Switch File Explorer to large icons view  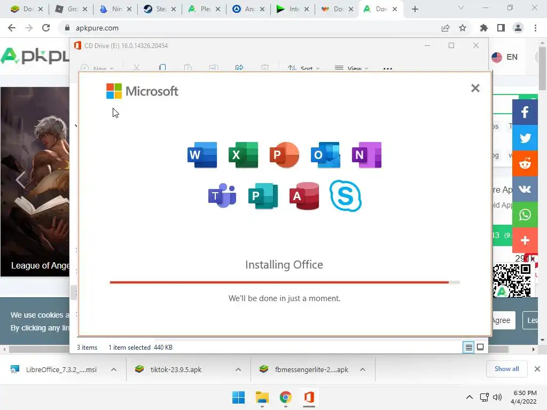(x=480, y=347)
